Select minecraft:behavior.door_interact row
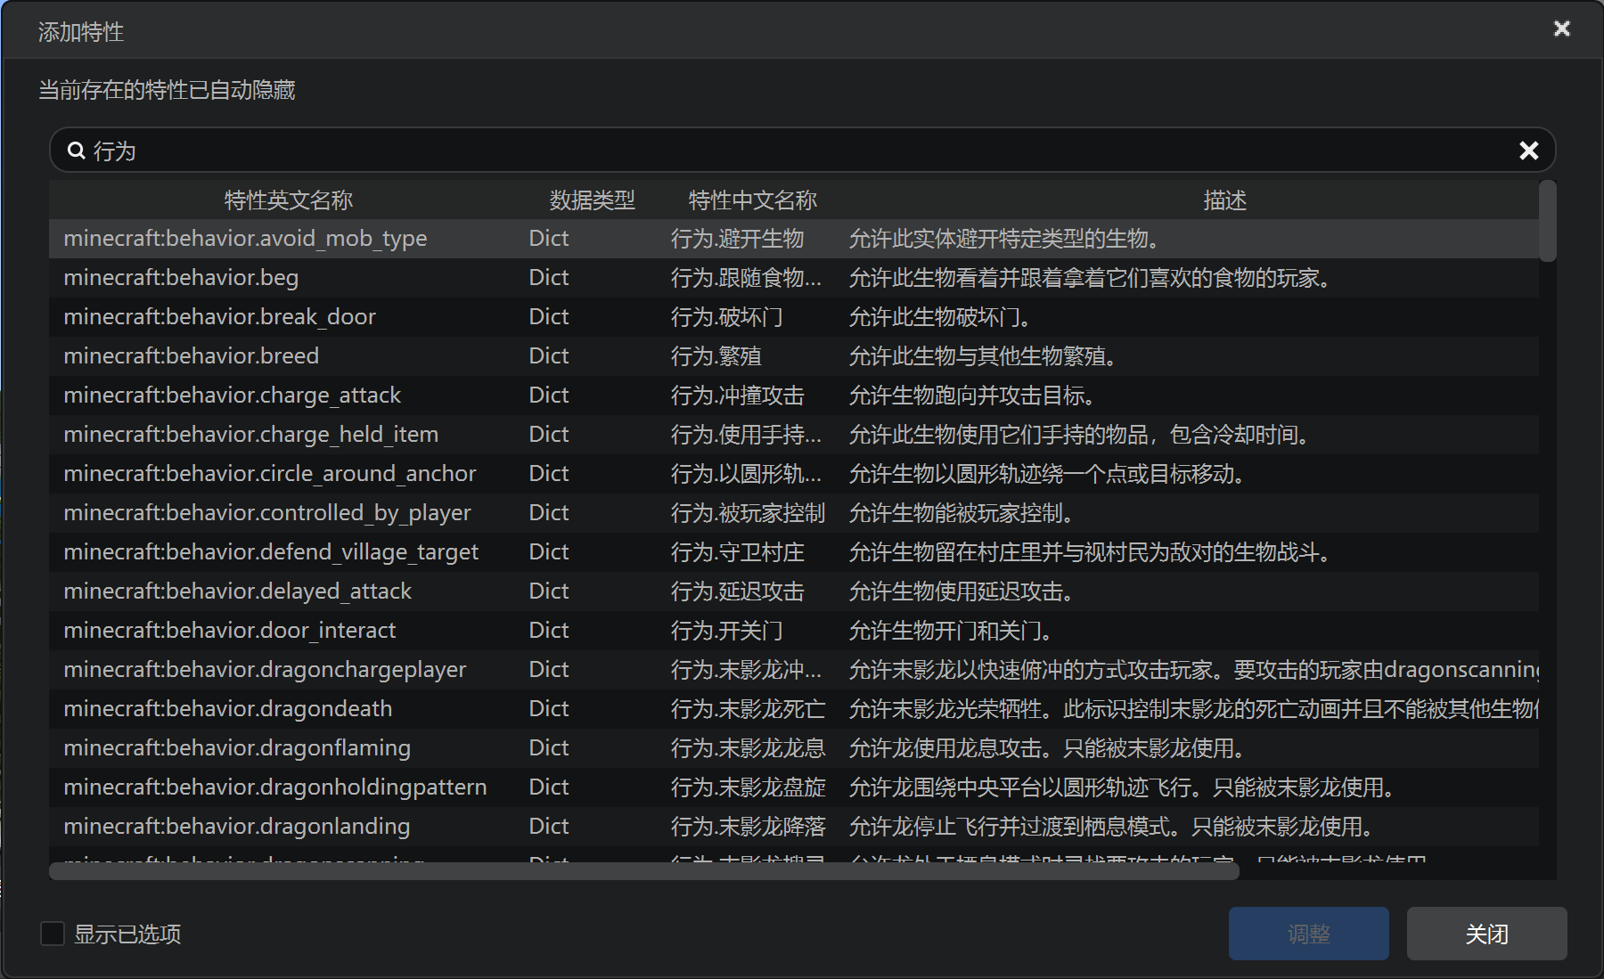Screen dimensions: 1604x979 [x=794, y=631]
